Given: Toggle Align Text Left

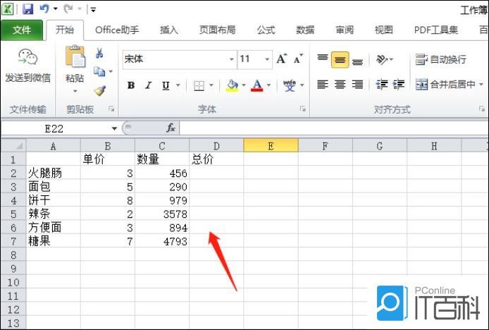Looking at the screenshot, I should pyautogui.click(x=323, y=85).
